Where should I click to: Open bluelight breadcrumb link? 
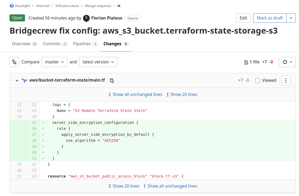pos(23,6)
